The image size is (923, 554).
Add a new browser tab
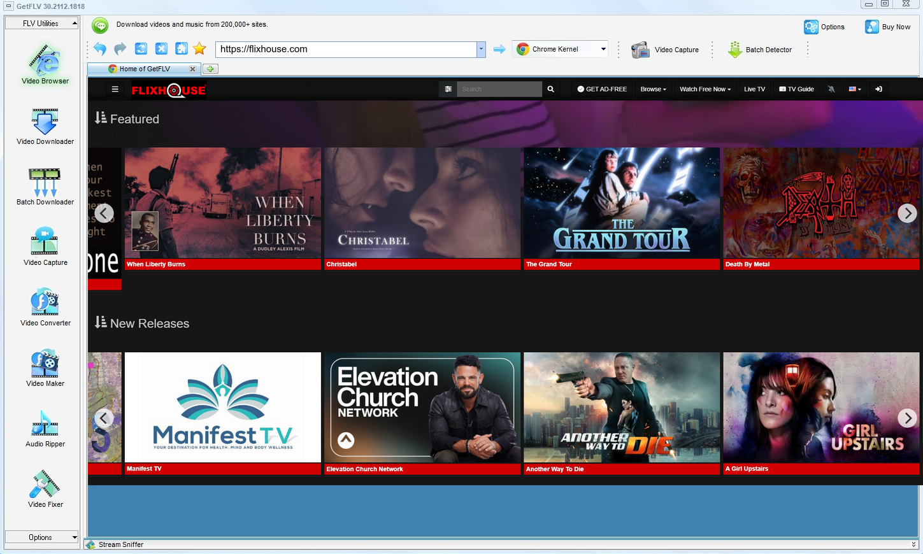(210, 69)
